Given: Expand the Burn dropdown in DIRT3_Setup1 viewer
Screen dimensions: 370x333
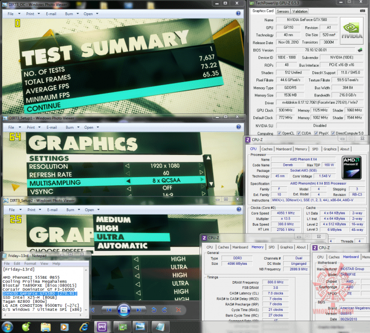Looking at the screenshot, I should click(x=78, y=127).
